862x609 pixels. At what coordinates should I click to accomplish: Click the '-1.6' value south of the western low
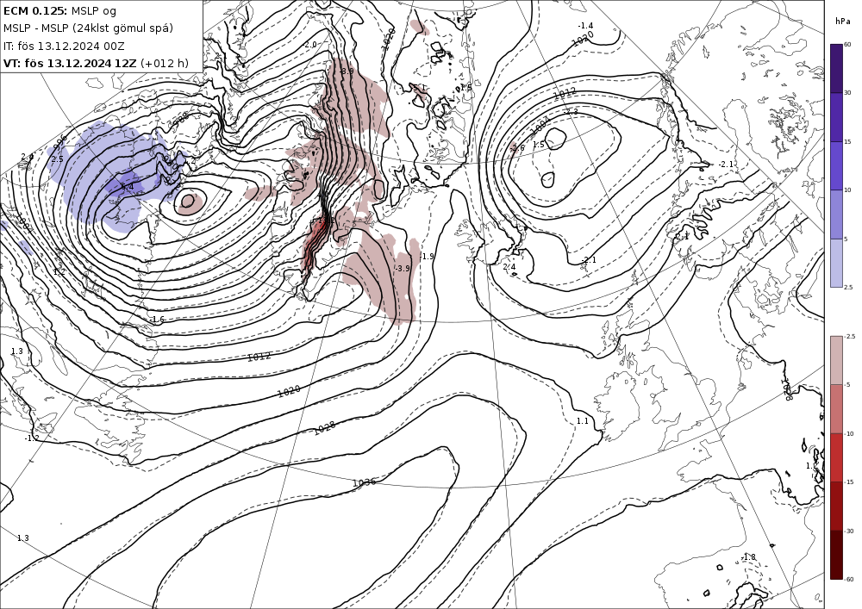[157, 319]
